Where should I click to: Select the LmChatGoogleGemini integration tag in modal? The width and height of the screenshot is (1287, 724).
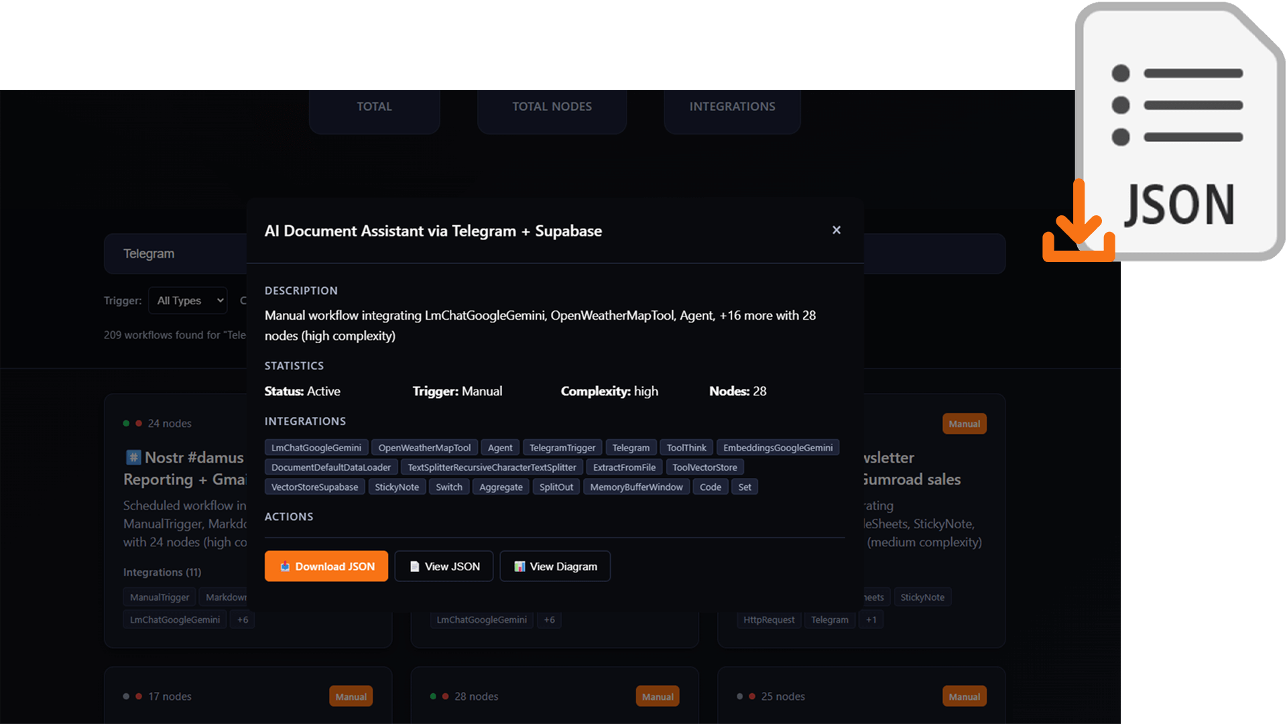click(316, 448)
